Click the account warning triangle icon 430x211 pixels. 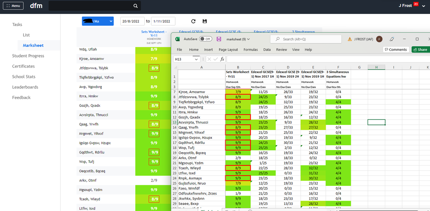pos(349,39)
